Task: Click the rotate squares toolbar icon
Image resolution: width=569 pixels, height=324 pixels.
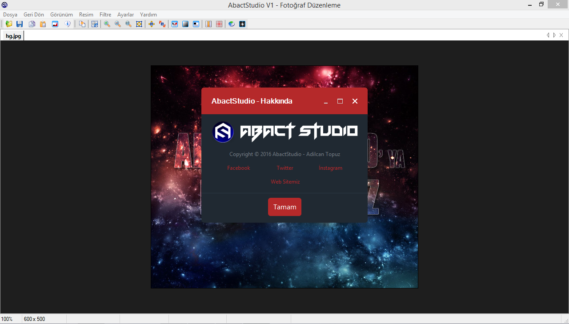Action: pyautogui.click(x=162, y=24)
